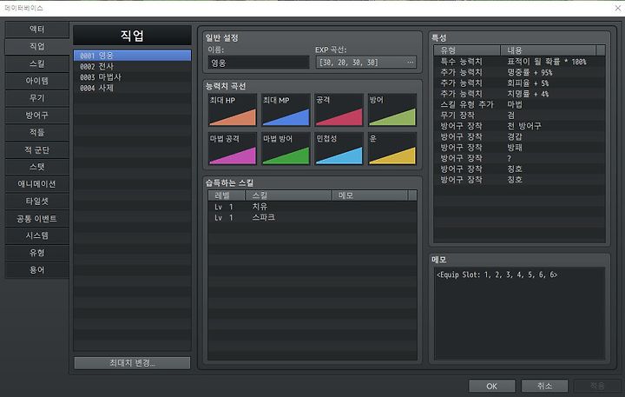Select the Lv 1 치유 skill row
Screen dimensions: 625x397
[312, 207]
